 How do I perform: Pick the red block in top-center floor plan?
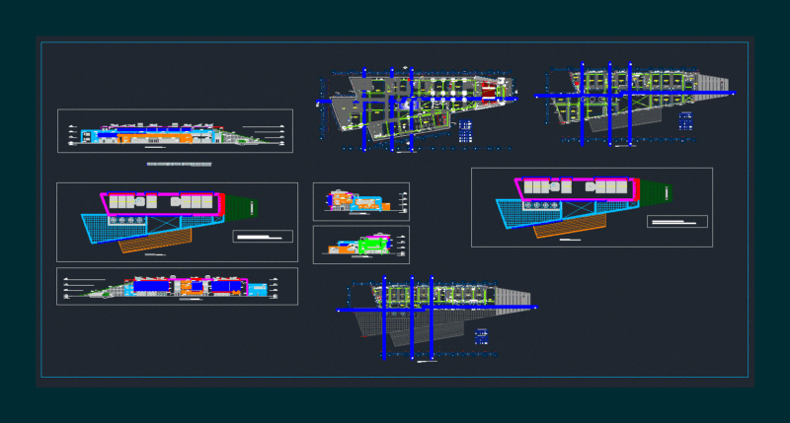488,92
